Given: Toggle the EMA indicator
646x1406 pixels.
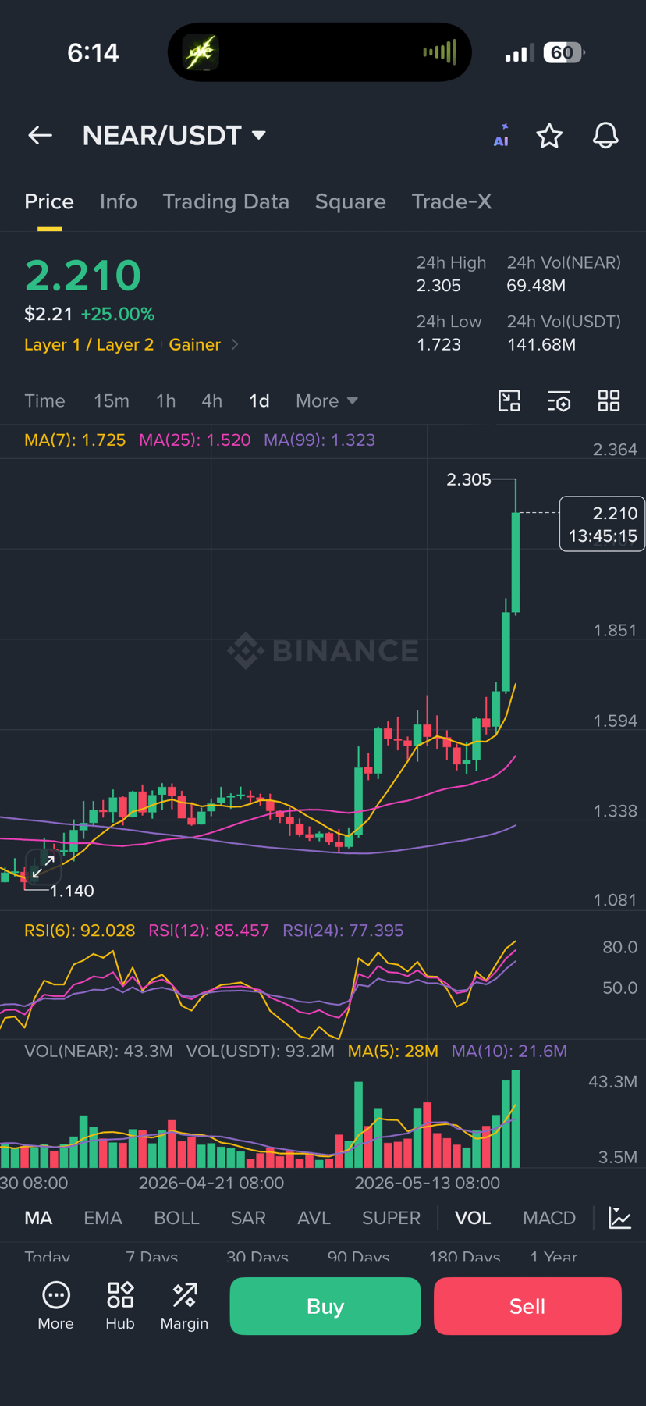Looking at the screenshot, I should (103, 1218).
